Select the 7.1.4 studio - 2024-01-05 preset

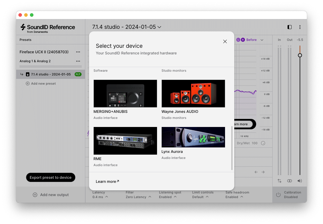pyautogui.click(x=51, y=74)
